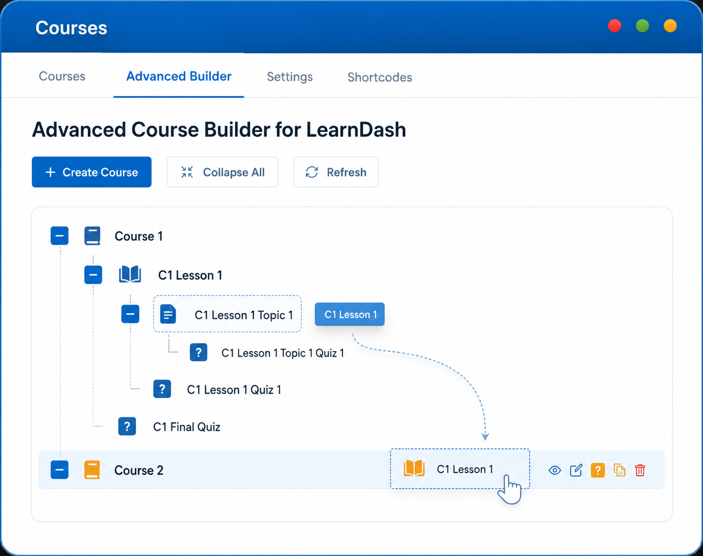
Task: Click the plus icon in Create Course
Action: click(50, 172)
